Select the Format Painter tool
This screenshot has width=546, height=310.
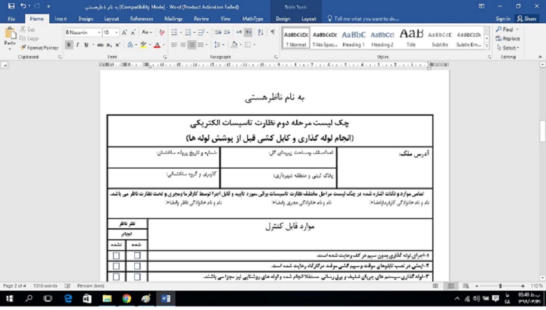pos(39,48)
